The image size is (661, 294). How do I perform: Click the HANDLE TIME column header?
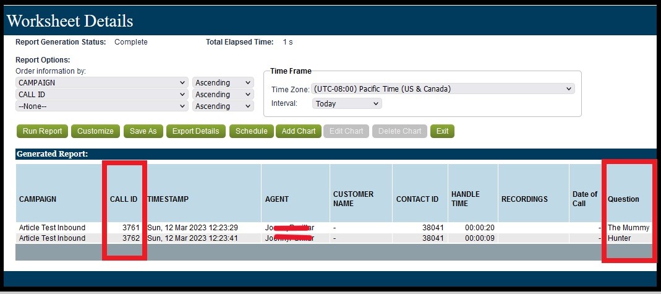[466, 199]
